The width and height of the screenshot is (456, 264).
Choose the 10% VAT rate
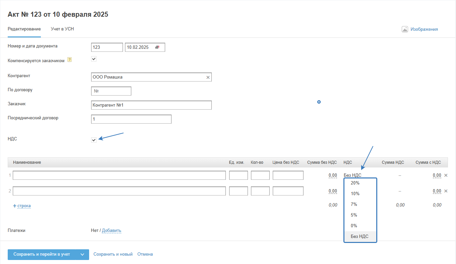pos(355,193)
